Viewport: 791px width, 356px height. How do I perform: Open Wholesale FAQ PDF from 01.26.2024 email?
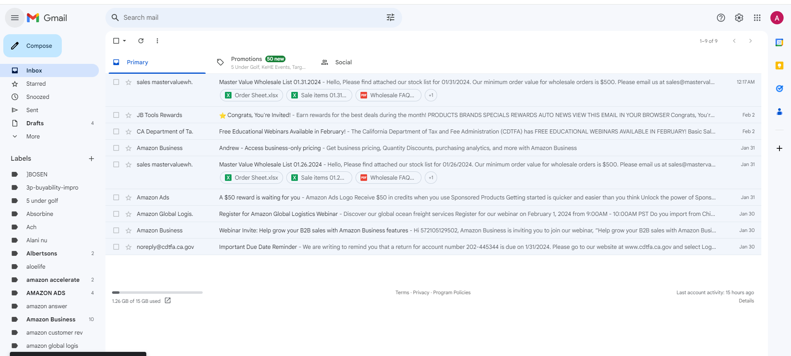[388, 178]
